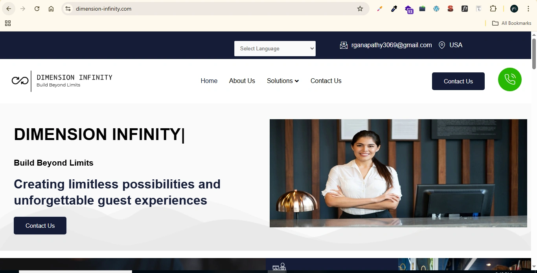Screen dimensions: 537x273
Task: Expand the Solutions menu
Action: click(283, 81)
